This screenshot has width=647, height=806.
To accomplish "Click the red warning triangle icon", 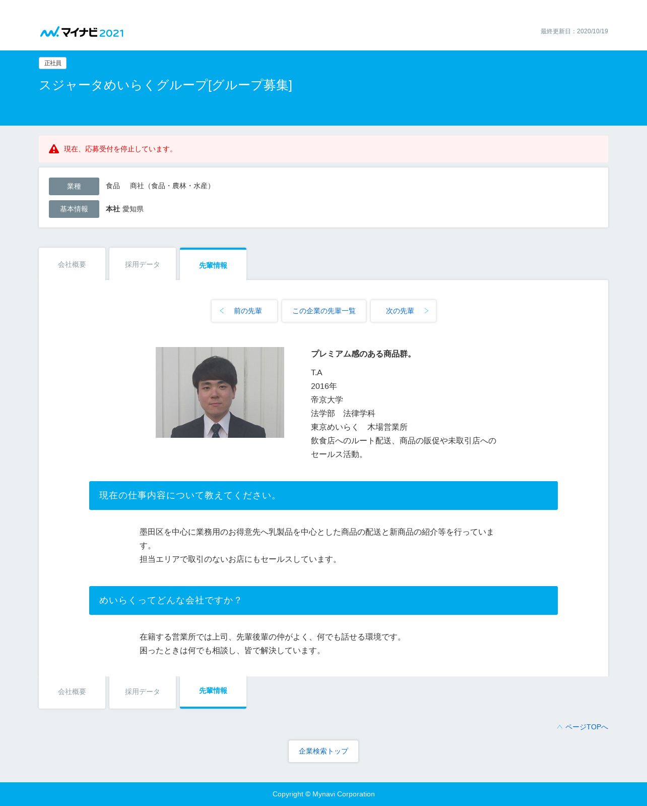I will click(54, 149).
